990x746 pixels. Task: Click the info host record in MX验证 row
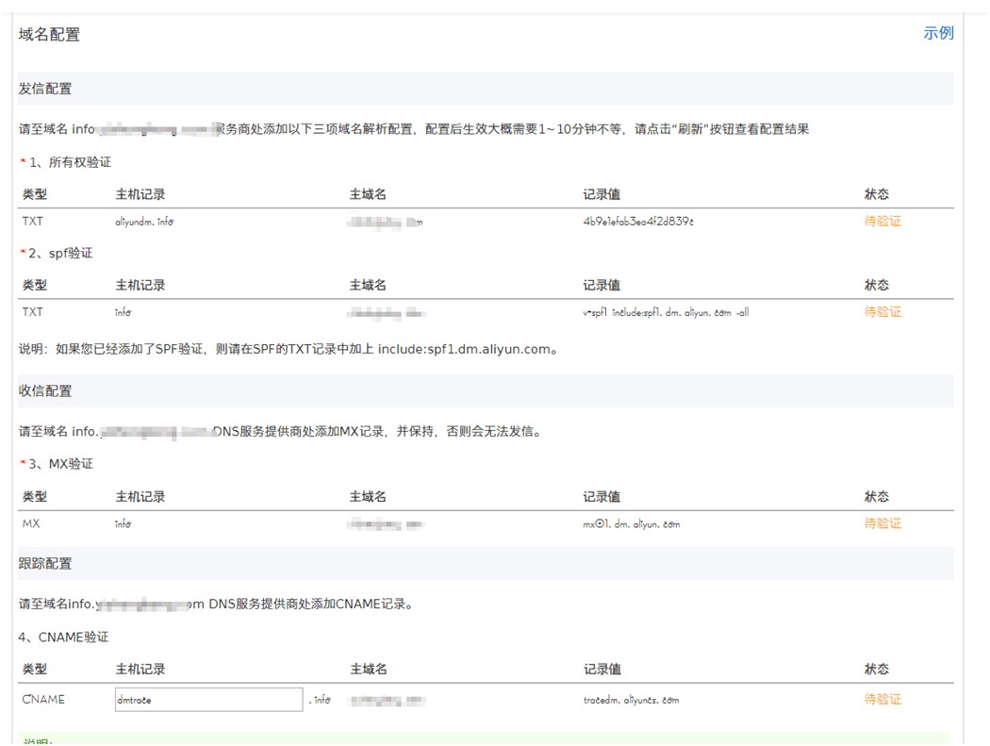click(124, 523)
